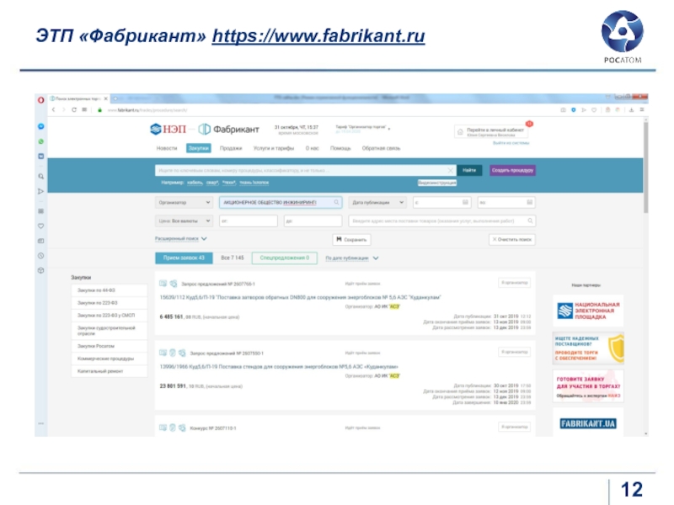Screen dimensions: 674x505
Task: Open Extensions cube in Opera sidebar
Action: click(x=40, y=270)
